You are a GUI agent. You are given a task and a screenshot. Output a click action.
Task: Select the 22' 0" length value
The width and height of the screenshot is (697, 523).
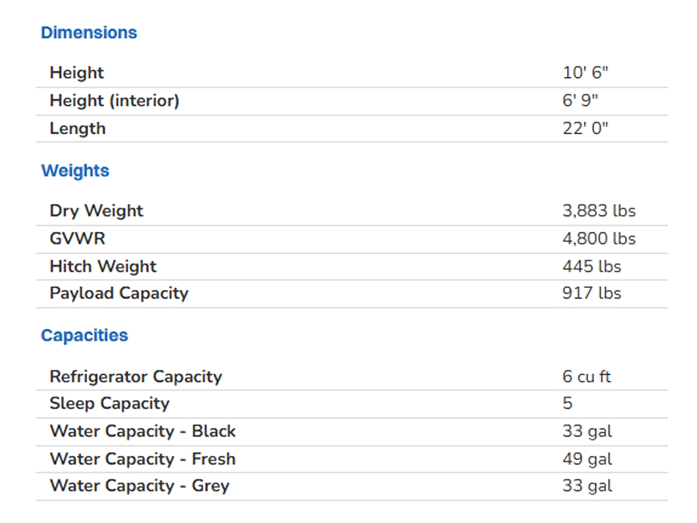tap(585, 128)
